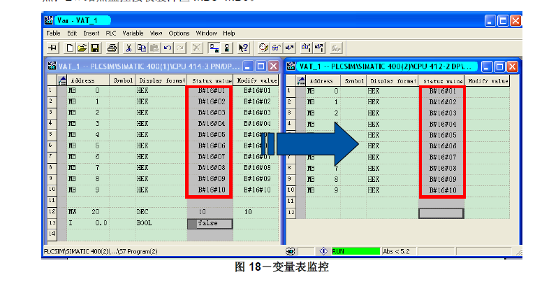The height and width of the screenshot is (291, 542).
Task: Open the Edit menu
Action: pyautogui.click(x=72, y=33)
